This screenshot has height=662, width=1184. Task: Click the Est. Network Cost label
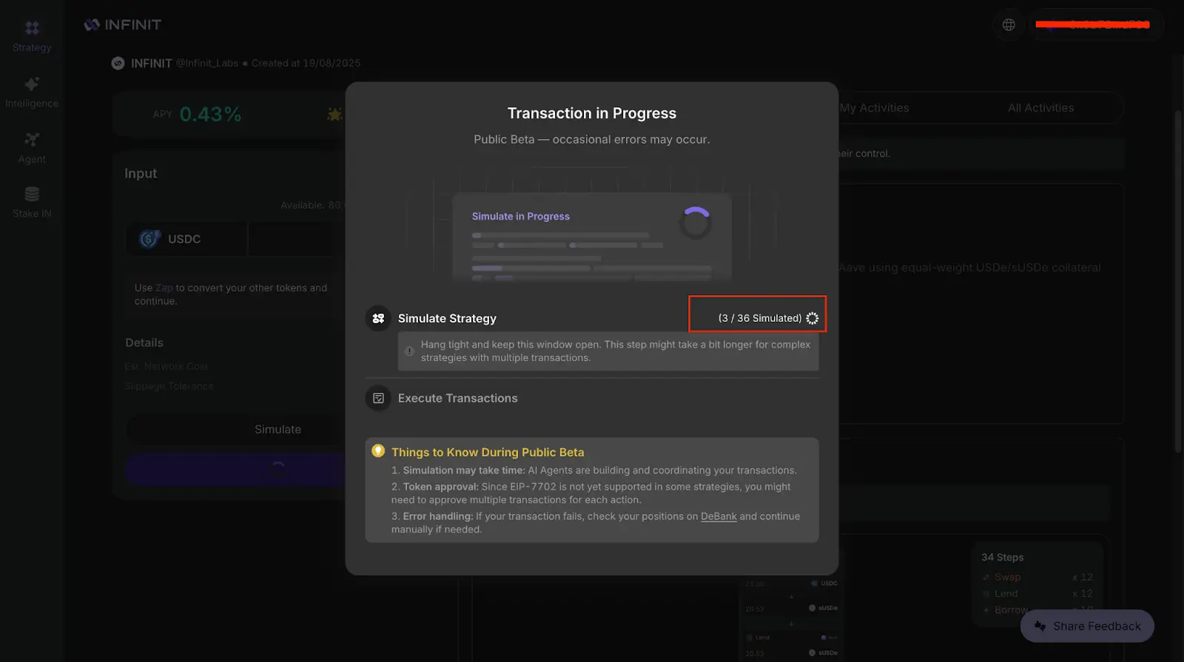[x=166, y=366]
